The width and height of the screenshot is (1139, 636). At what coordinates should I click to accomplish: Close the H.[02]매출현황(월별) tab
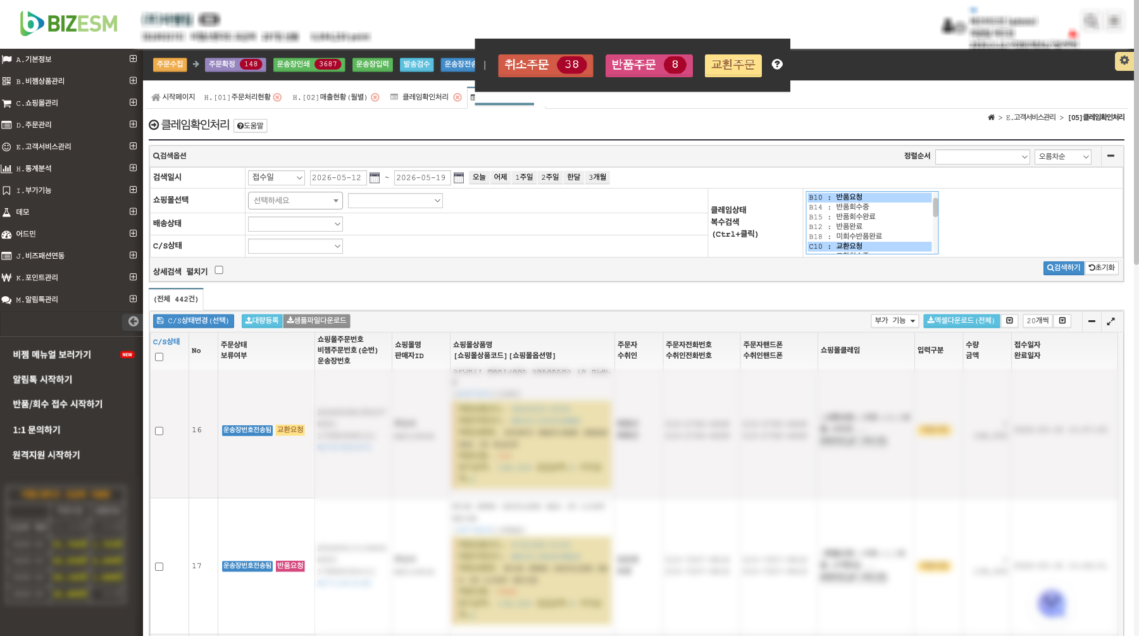pos(375,97)
